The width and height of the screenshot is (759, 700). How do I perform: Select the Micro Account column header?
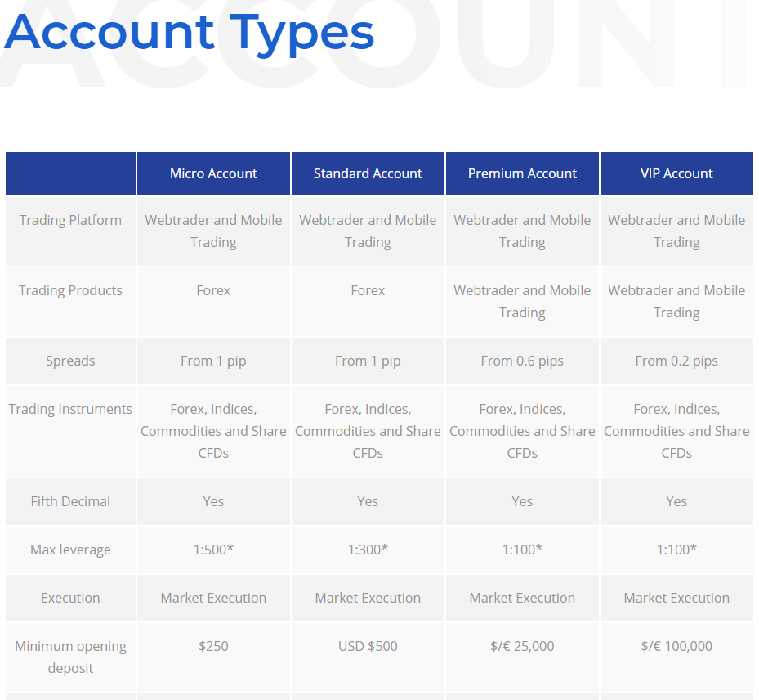tap(213, 173)
